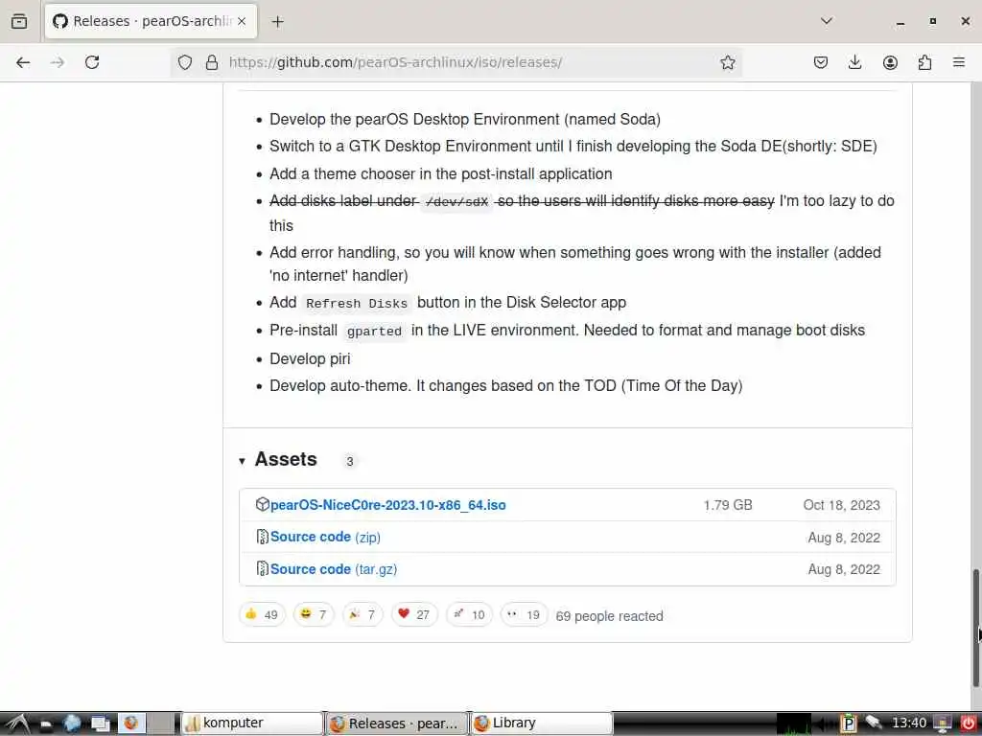Screen dimensions: 982x736
Task: Click the zip file icon beside Source code (zip)
Action: [263, 537]
